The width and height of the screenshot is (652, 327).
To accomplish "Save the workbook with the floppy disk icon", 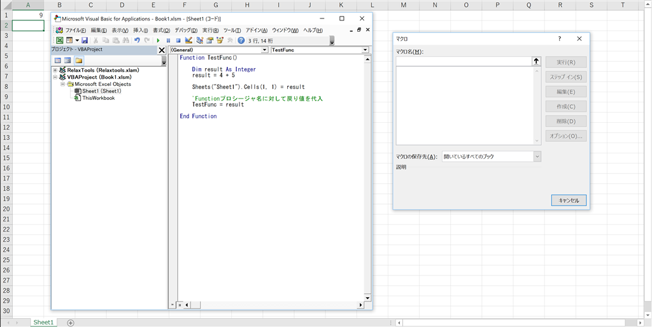I will pos(85,40).
